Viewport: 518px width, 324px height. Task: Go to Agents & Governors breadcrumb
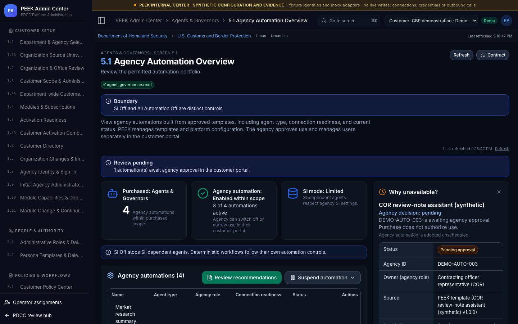[x=195, y=21]
